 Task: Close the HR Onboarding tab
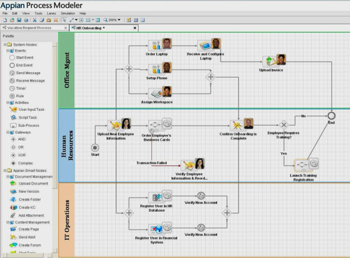[135, 28]
